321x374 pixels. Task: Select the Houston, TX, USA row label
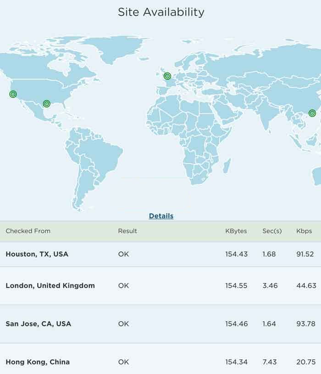pos(37,254)
